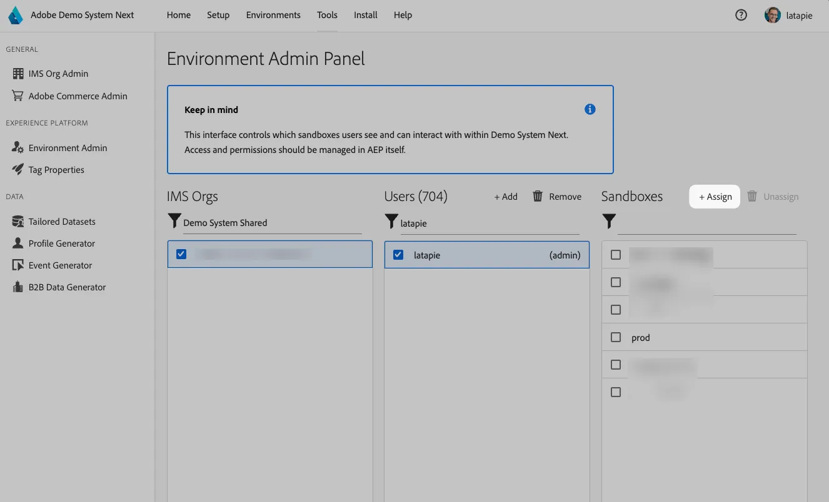Click the Event Generator cursor icon
The width and height of the screenshot is (829, 502).
click(x=18, y=265)
